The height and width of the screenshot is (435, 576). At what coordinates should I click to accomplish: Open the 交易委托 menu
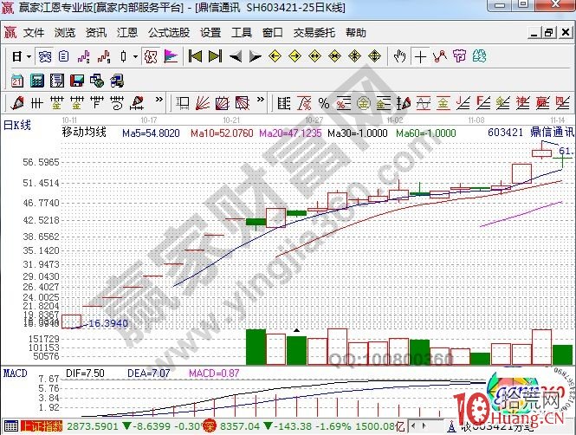tap(314, 33)
